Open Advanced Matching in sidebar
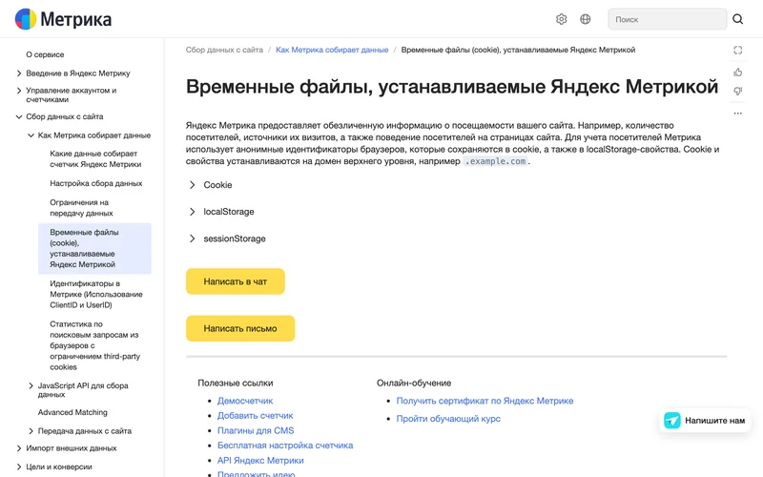This screenshot has width=763, height=477. pos(72,412)
